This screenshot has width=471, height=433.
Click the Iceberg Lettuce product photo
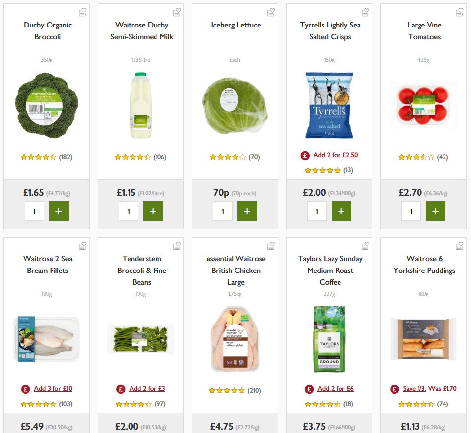pyautogui.click(x=235, y=105)
